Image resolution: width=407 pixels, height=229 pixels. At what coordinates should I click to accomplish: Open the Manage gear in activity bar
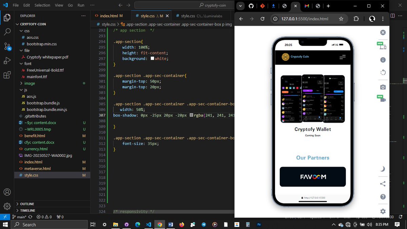click(7, 206)
